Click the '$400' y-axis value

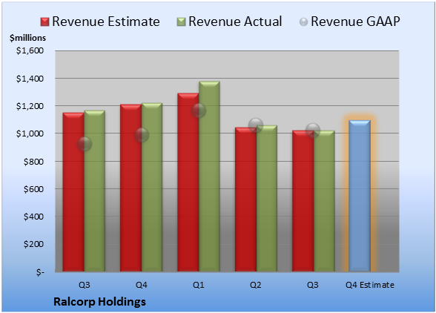click(x=33, y=217)
